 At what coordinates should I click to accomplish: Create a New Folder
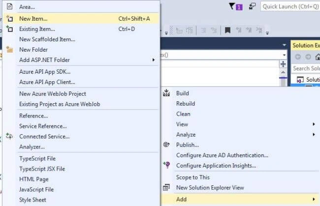81,50
